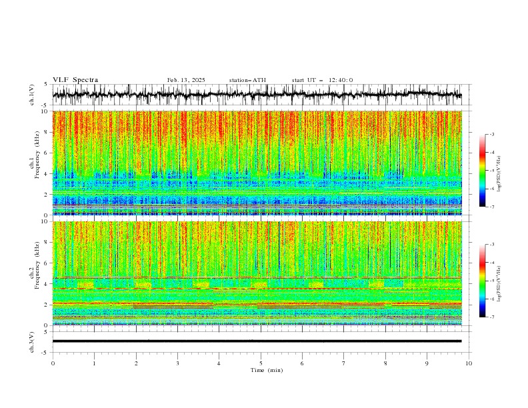Screen dimensions: 528x408
Task: Click the "VLF Spectra" plot title
Action: point(75,80)
